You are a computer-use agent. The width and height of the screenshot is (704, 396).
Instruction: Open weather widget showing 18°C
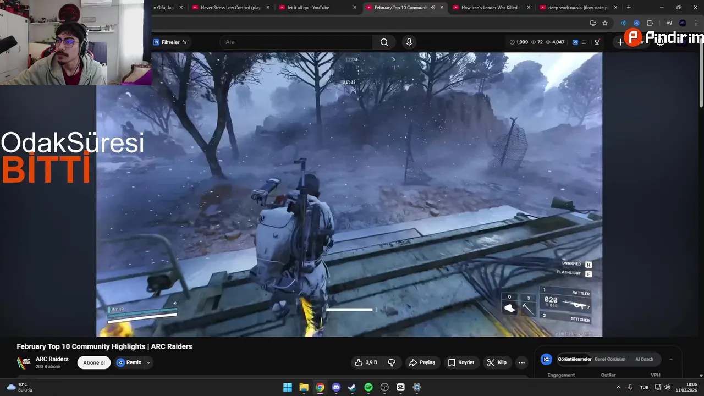tap(20, 387)
